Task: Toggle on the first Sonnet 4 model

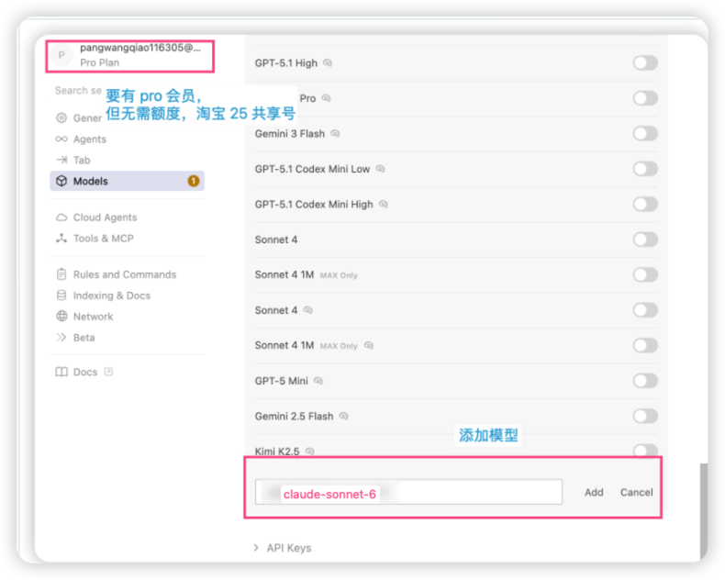Action: [x=645, y=240]
